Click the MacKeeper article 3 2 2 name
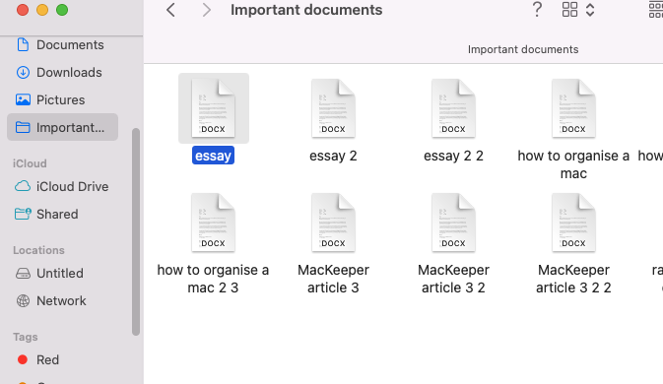This screenshot has height=384, width=663. click(x=573, y=279)
